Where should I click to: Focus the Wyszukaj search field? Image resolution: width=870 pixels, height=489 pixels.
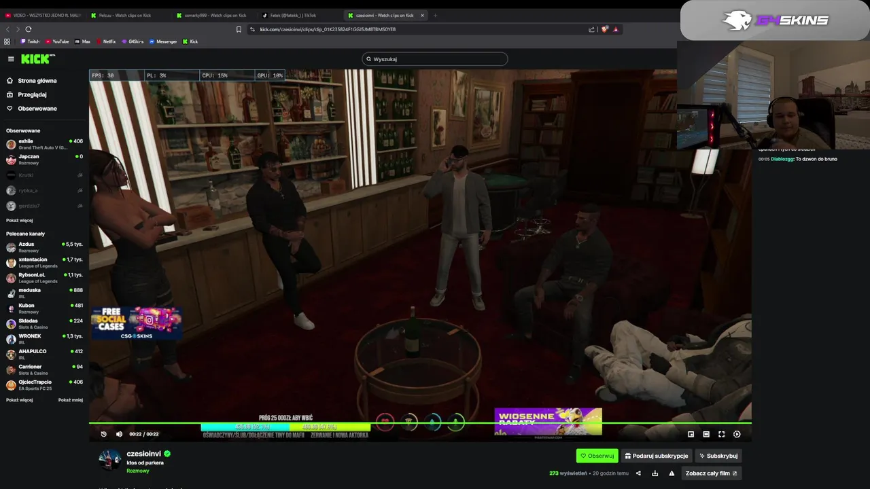click(x=435, y=59)
